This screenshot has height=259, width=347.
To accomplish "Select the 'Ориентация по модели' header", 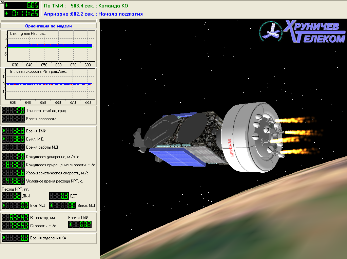I will click(49, 26).
